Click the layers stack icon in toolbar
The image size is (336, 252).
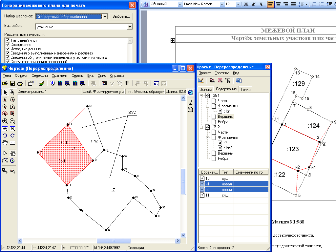point(41,83)
